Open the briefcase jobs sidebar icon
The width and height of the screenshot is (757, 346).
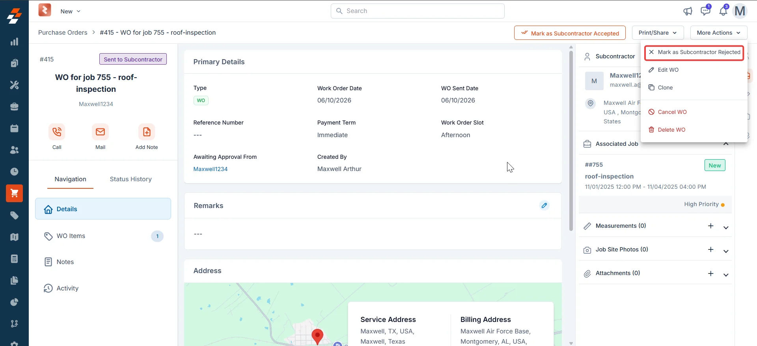pyautogui.click(x=14, y=106)
